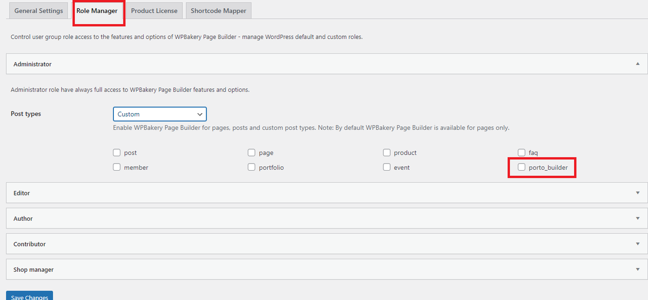Open the Post types Custom dropdown
The image size is (648, 300).
tap(160, 114)
